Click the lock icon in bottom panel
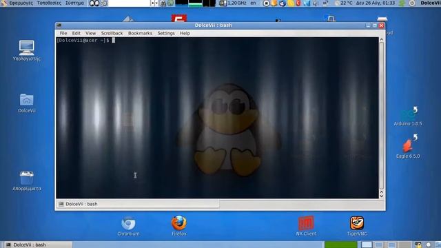Screen dimensions: 441x248 click(418, 245)
